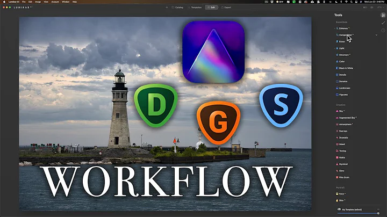Switch to the Templates tab

[195, 8]
